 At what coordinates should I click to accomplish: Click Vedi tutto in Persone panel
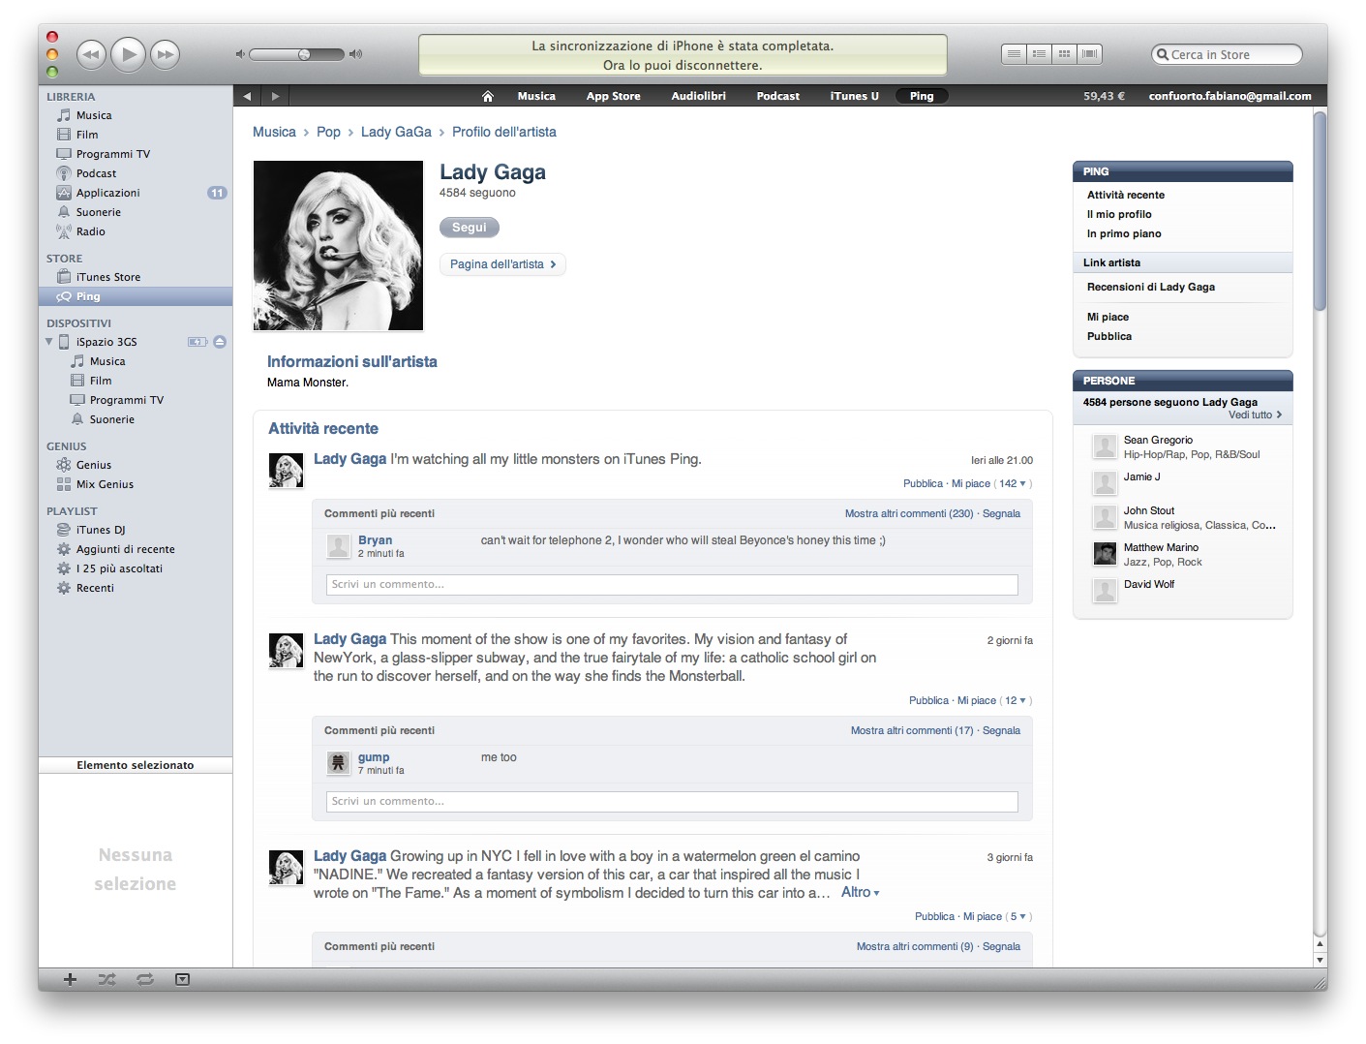coord(1255,415)
